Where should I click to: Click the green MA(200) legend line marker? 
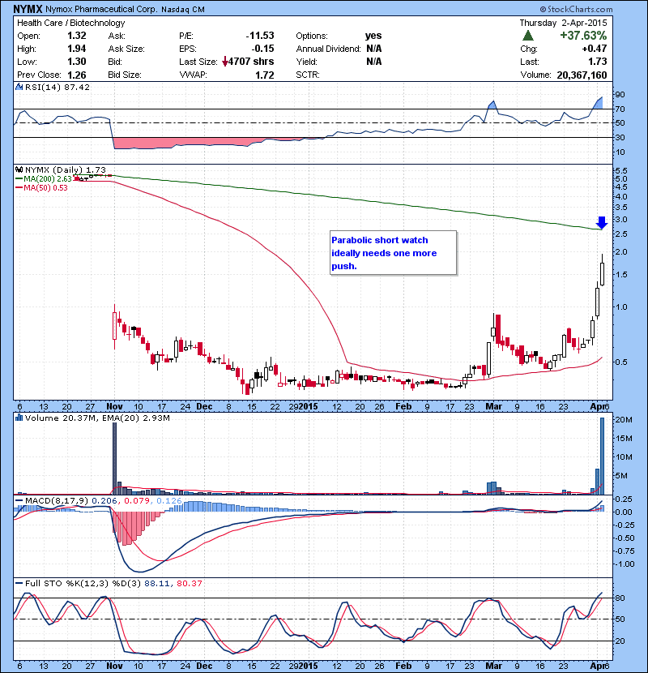(x=19, y=178)
